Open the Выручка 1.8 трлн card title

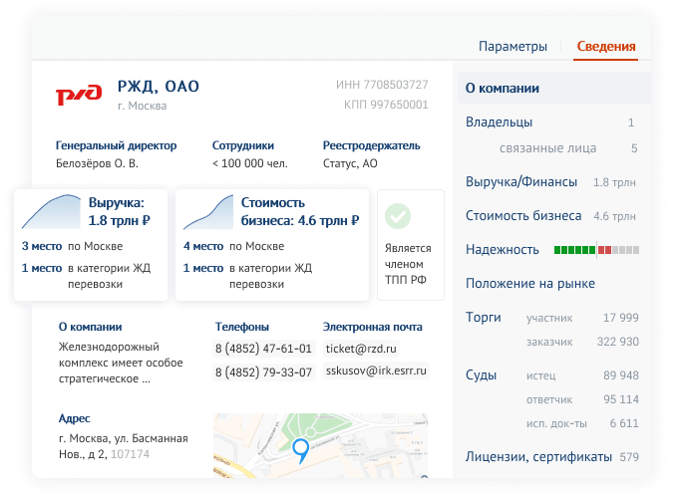(x=119, y=211)
